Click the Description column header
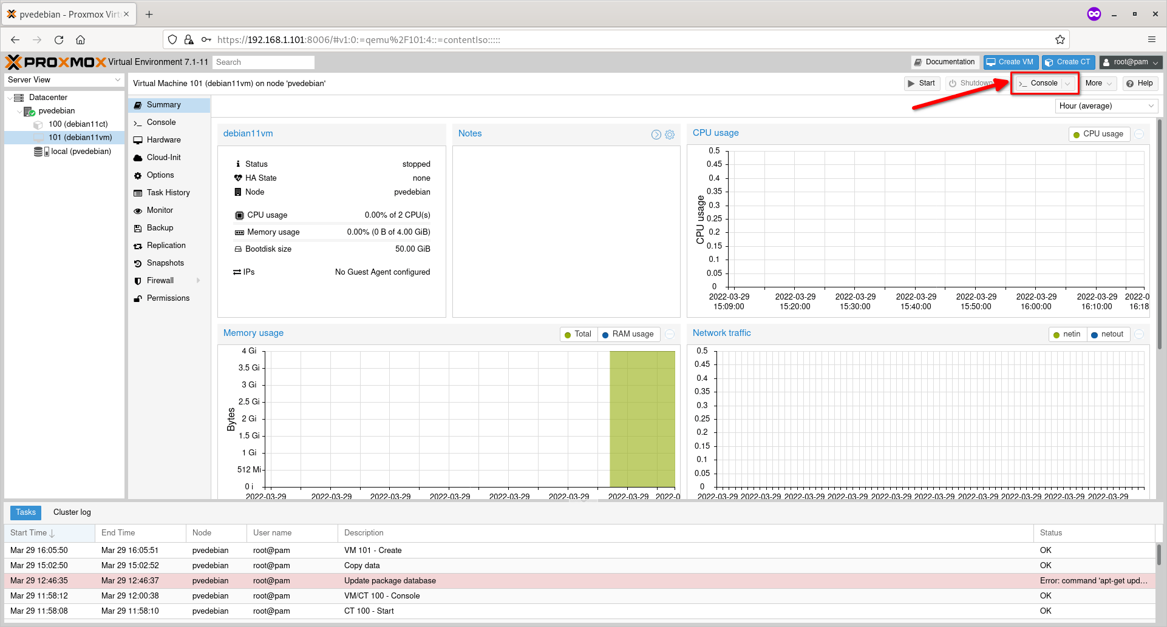1167x627 pixels. [x=686, y=533]
